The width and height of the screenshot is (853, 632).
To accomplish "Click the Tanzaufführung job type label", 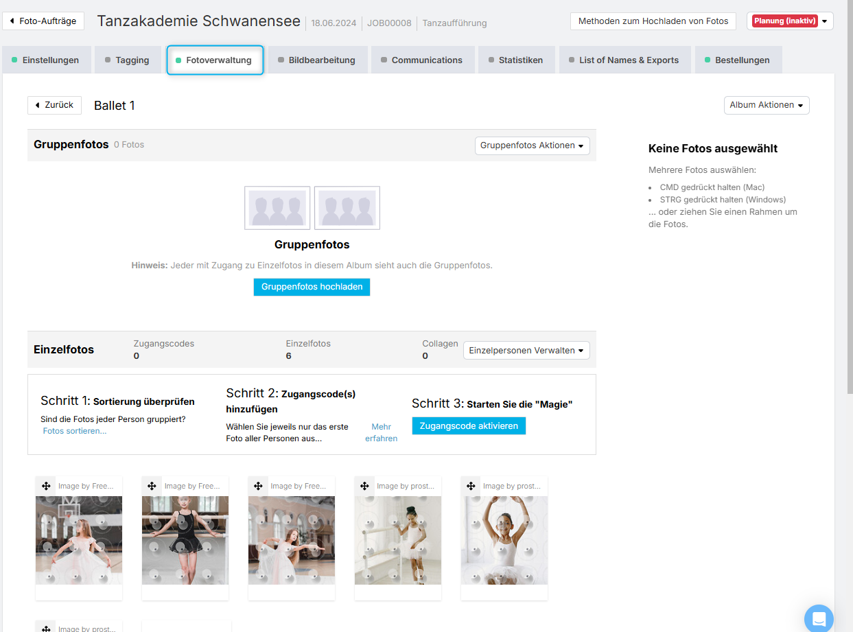I will 454,23.
